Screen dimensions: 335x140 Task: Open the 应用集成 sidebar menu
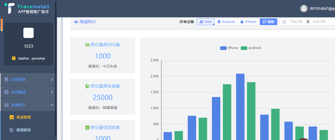click(x=28, y=92)
